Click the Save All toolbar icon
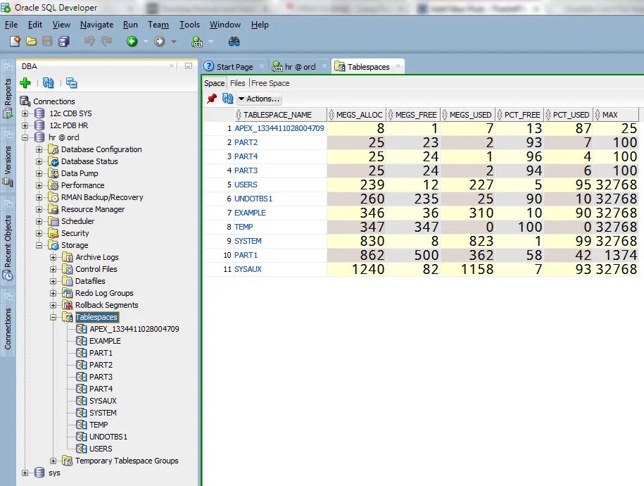644x486 pixels. point(64,41)
